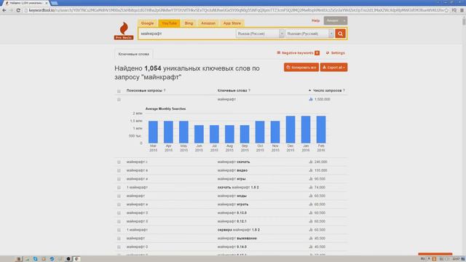Click the Jun 2015 bar in the chart
The image size is (466, 262).
pos(199,134)
